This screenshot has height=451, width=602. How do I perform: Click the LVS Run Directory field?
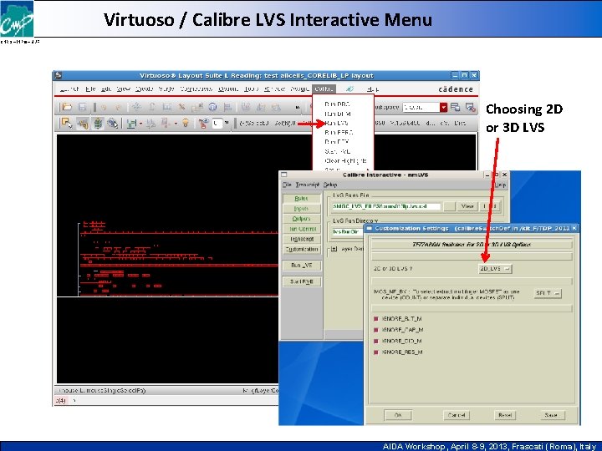(347, 231)
